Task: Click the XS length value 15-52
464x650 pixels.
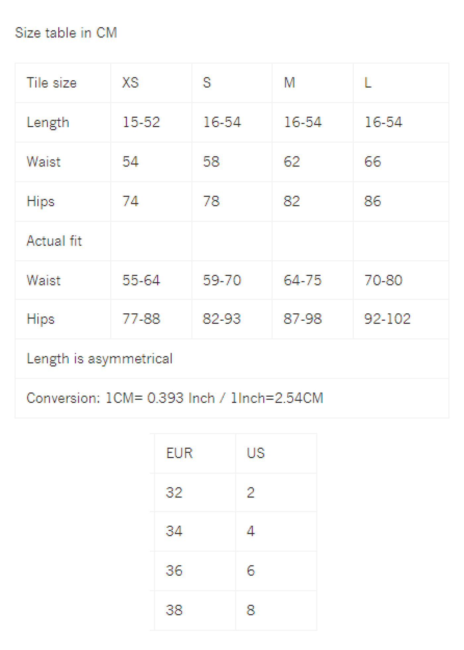Action: pyautogui.click(x=141, y=122)
